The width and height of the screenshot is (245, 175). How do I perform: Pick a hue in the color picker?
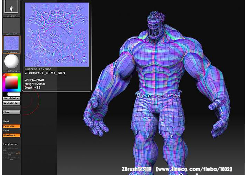tap(11, 82)
